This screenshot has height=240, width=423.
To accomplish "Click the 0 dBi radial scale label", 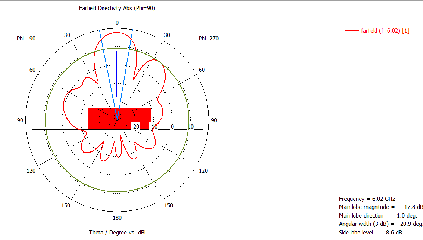I will pos(172,127).
